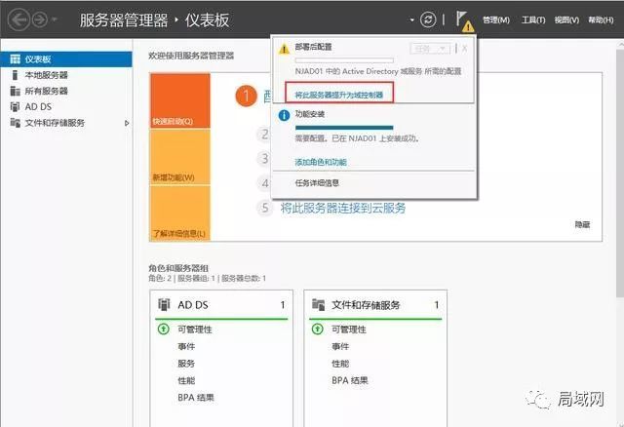Click the orange step 1 circle

(246, 96)
